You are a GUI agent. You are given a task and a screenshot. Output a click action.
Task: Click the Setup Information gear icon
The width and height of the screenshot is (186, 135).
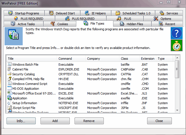click(x=9, y=103)
